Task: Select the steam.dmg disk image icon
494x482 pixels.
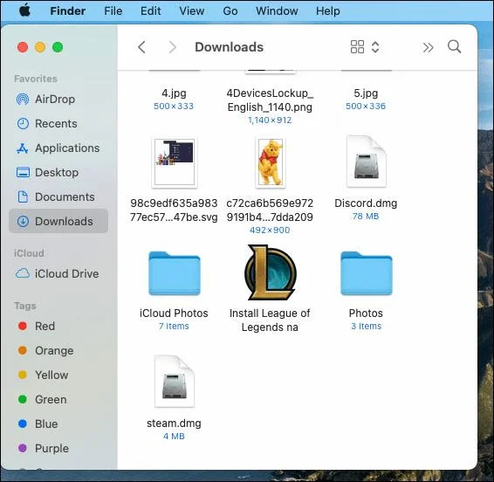Action: coord(175,381)
